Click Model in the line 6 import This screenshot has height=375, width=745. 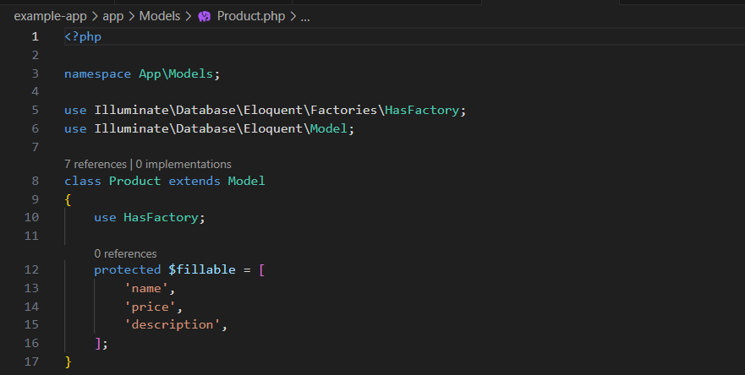pos(329,128)
